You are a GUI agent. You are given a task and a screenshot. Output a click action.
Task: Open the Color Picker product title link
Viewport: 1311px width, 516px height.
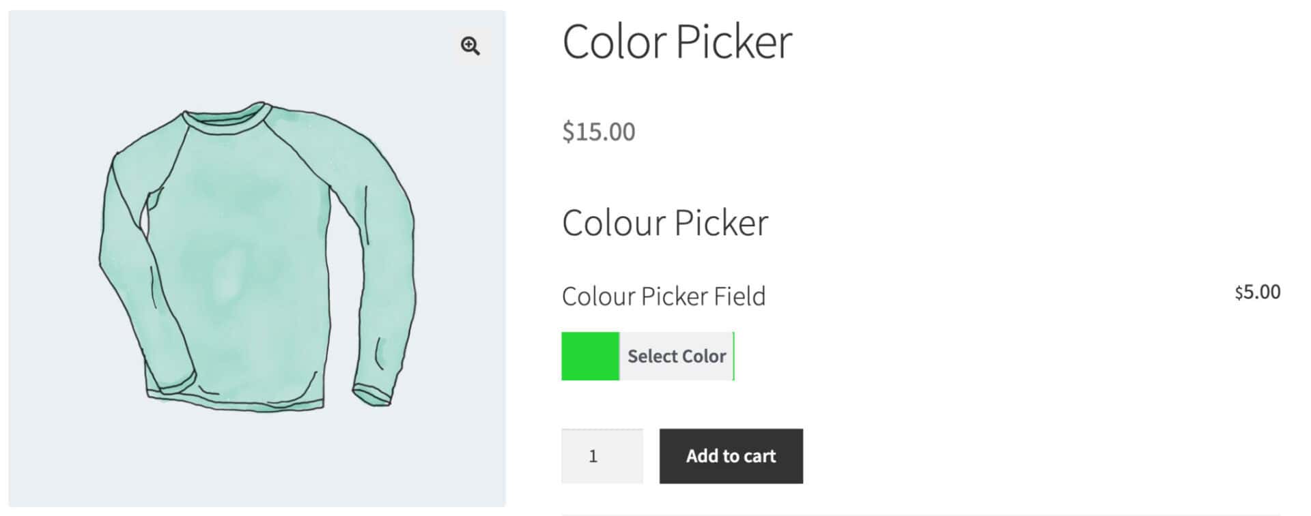pyautogui.click(x=677, y=42)
